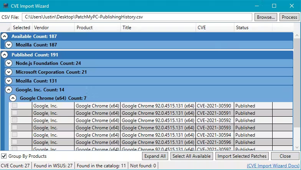
Task: Expand the Mozilla Count: 187 group
Action: [x=8, y=45]
